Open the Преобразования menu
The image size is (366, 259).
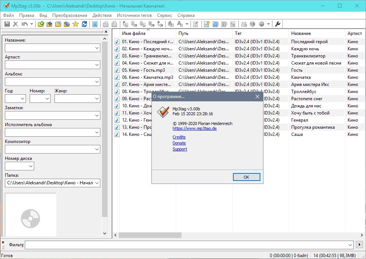click(x=70, y=15)
